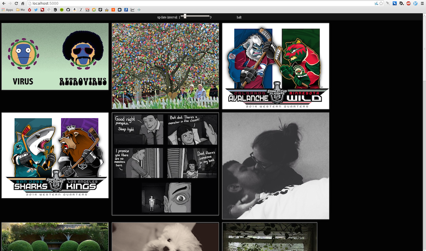Open the Apps bookmarks shortcut
This screenshot has width=426, height=251.
click(7, 9)
